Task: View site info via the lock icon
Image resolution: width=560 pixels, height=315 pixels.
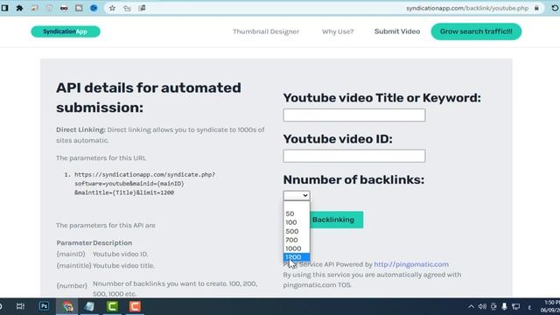Action: pyautogui.click(x=536, y=8)
